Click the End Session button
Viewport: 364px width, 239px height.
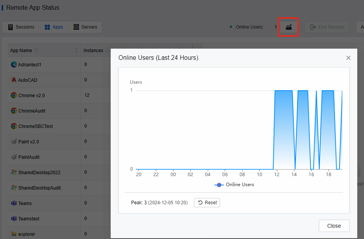[326, 27]
